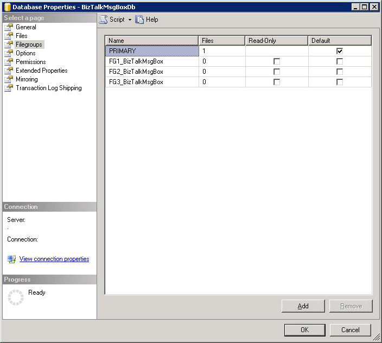Uncheck Default for PRIMARY filegroup
The height and width of the screenshot is (343, 382).
340,51
